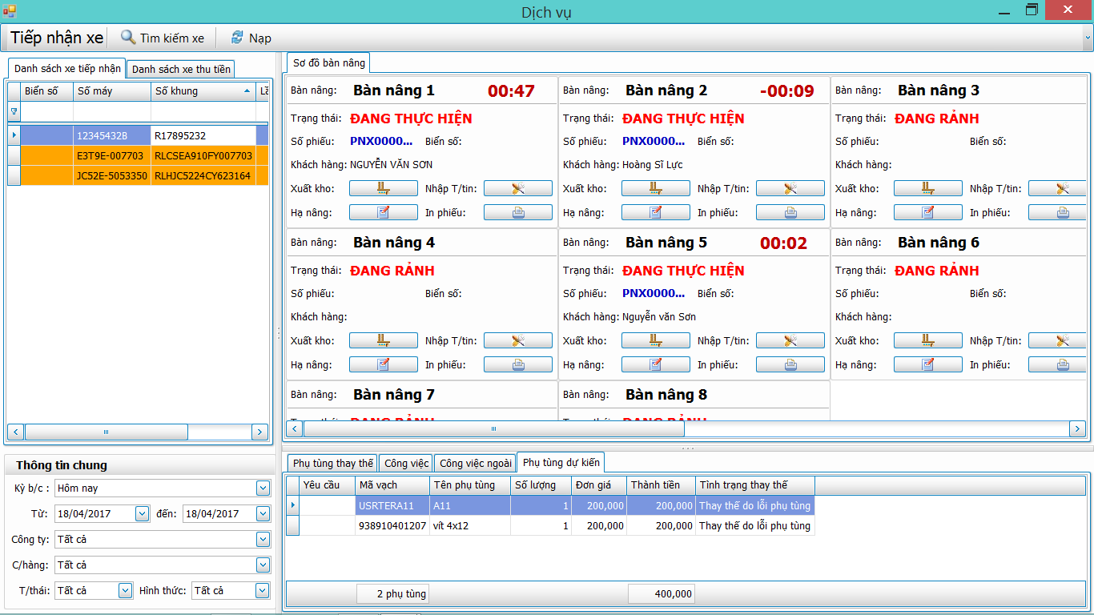Click the Hạ nâng icon for Bàn nâng 3

928,213
